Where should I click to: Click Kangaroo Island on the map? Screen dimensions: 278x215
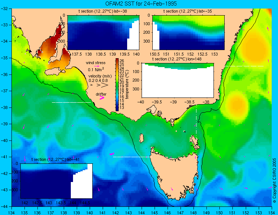[x=55, y=72]
